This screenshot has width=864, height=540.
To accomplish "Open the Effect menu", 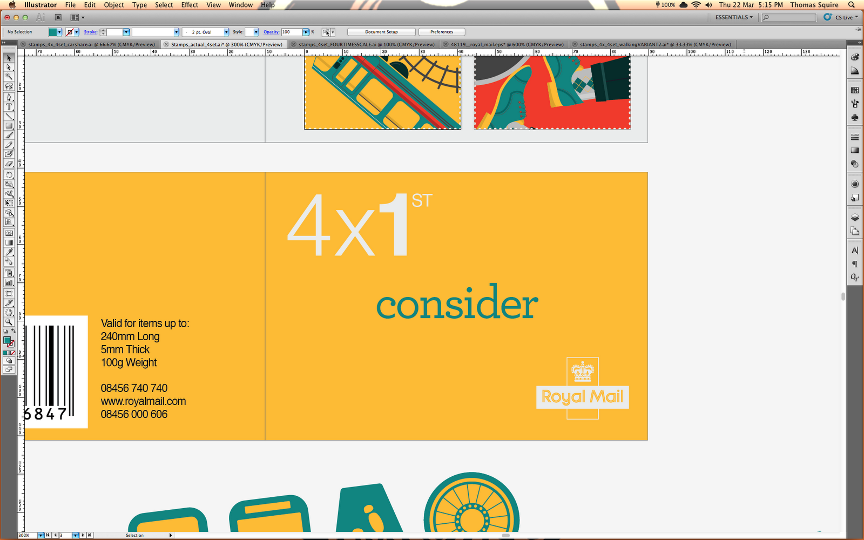I will point(189,5).
